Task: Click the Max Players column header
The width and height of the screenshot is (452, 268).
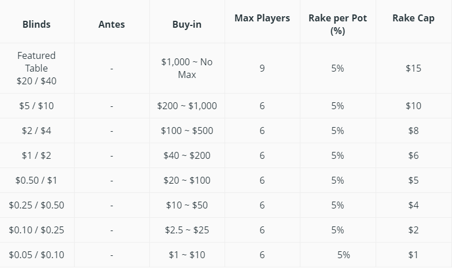Action: coord(262,18)
